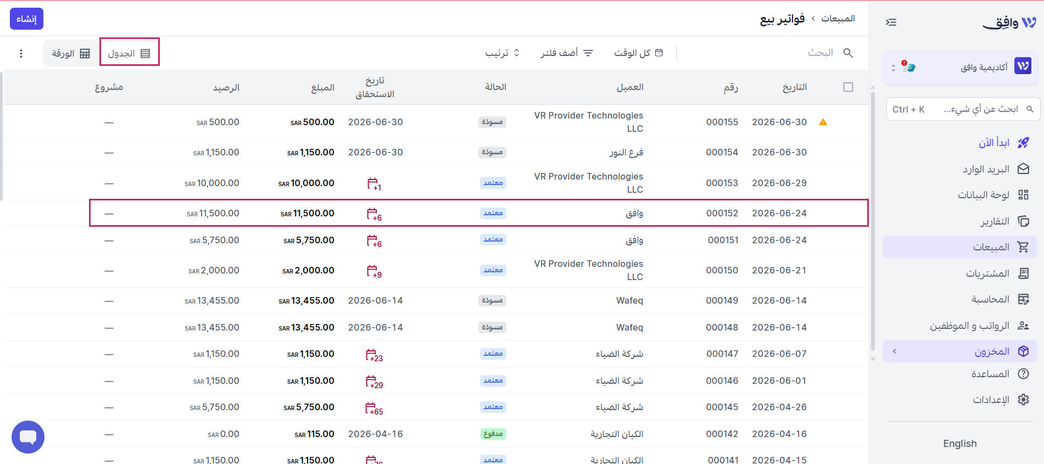Viewport: 1044px width, 464px height.
Task: Click the accounting ledger icon
Action: click(1023, 299)
